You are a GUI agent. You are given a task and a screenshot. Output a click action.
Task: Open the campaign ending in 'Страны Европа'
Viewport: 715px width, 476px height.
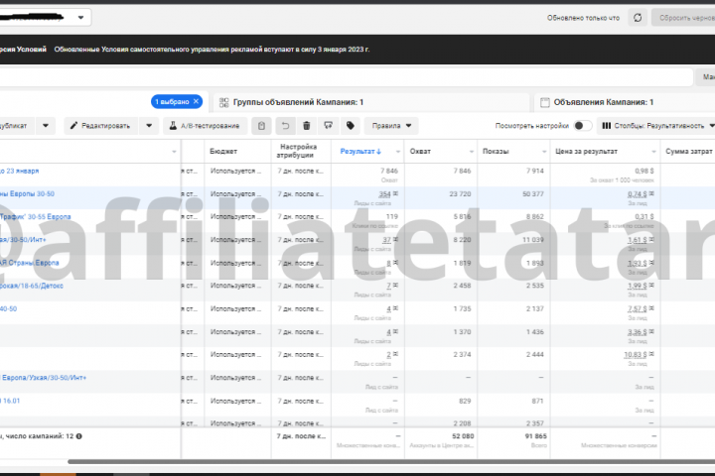pos(30,263)
